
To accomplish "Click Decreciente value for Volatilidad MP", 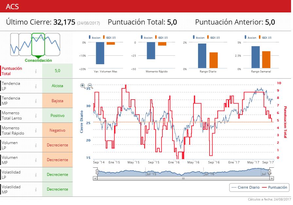I will tap(57, 189).
